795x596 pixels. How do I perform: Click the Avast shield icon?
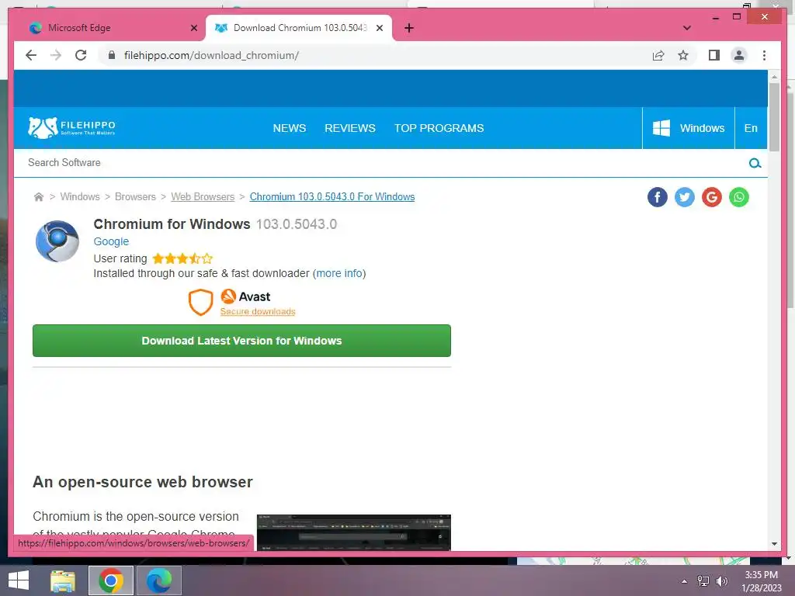200,303
